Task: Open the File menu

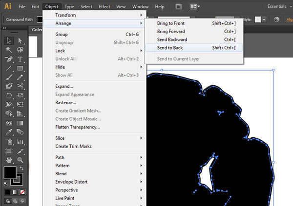Action: (22, 7)
